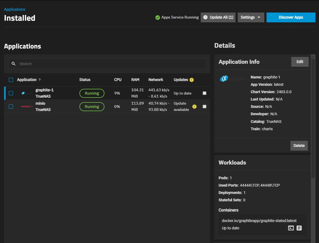Click the minio app logo

click(27, 107)
